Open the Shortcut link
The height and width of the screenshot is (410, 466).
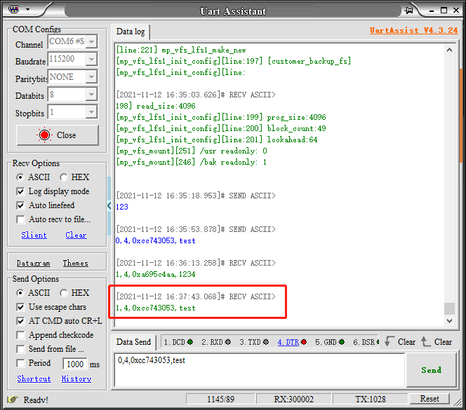coord(34,378)
